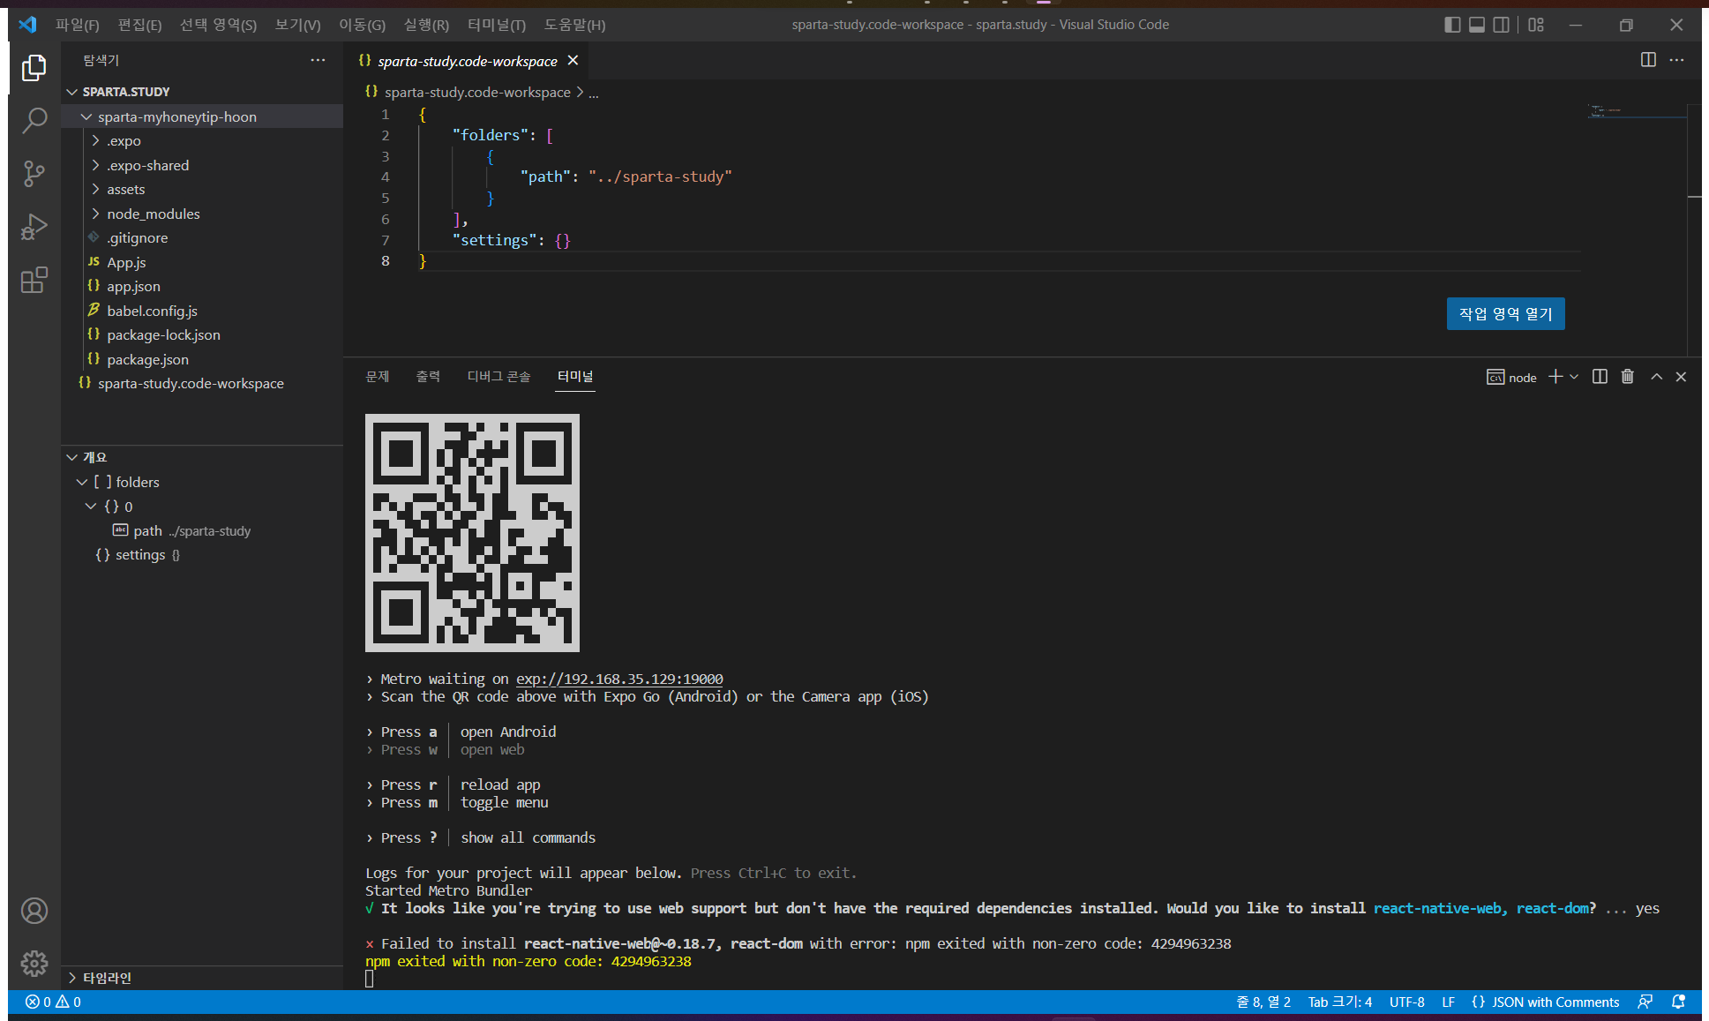Viewport: 1709px width, 1021px height.
Task: Add a new terminal with plus icon
Action: (x=1555, y=377)
